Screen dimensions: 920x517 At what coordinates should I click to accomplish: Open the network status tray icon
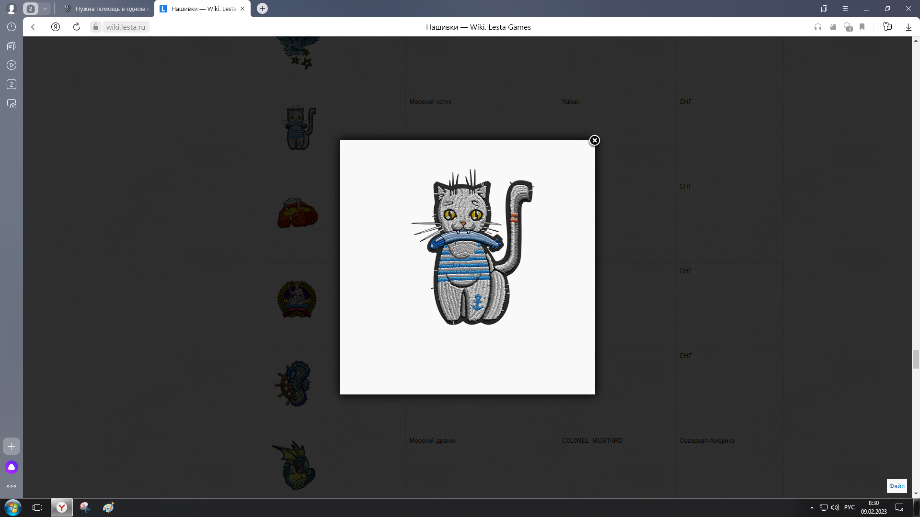(824, 507)
